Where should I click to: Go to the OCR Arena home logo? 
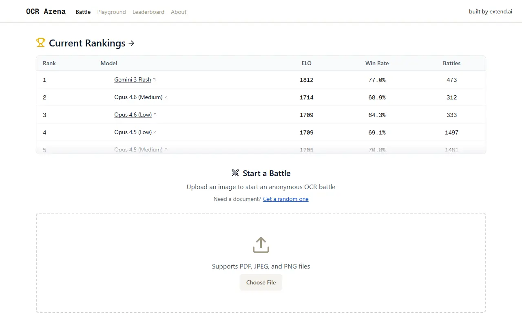pos(46,11)
